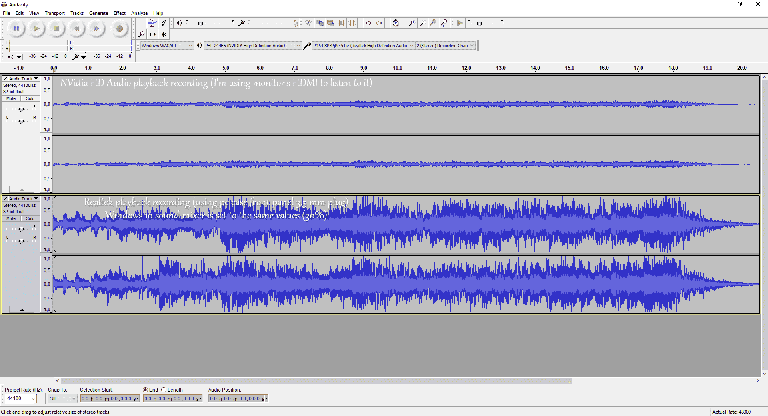Image resolution: width=768 pixels, height=416 pixels.
Task: Open the Snap To dropdown set to Off
Action: point(62,398)
